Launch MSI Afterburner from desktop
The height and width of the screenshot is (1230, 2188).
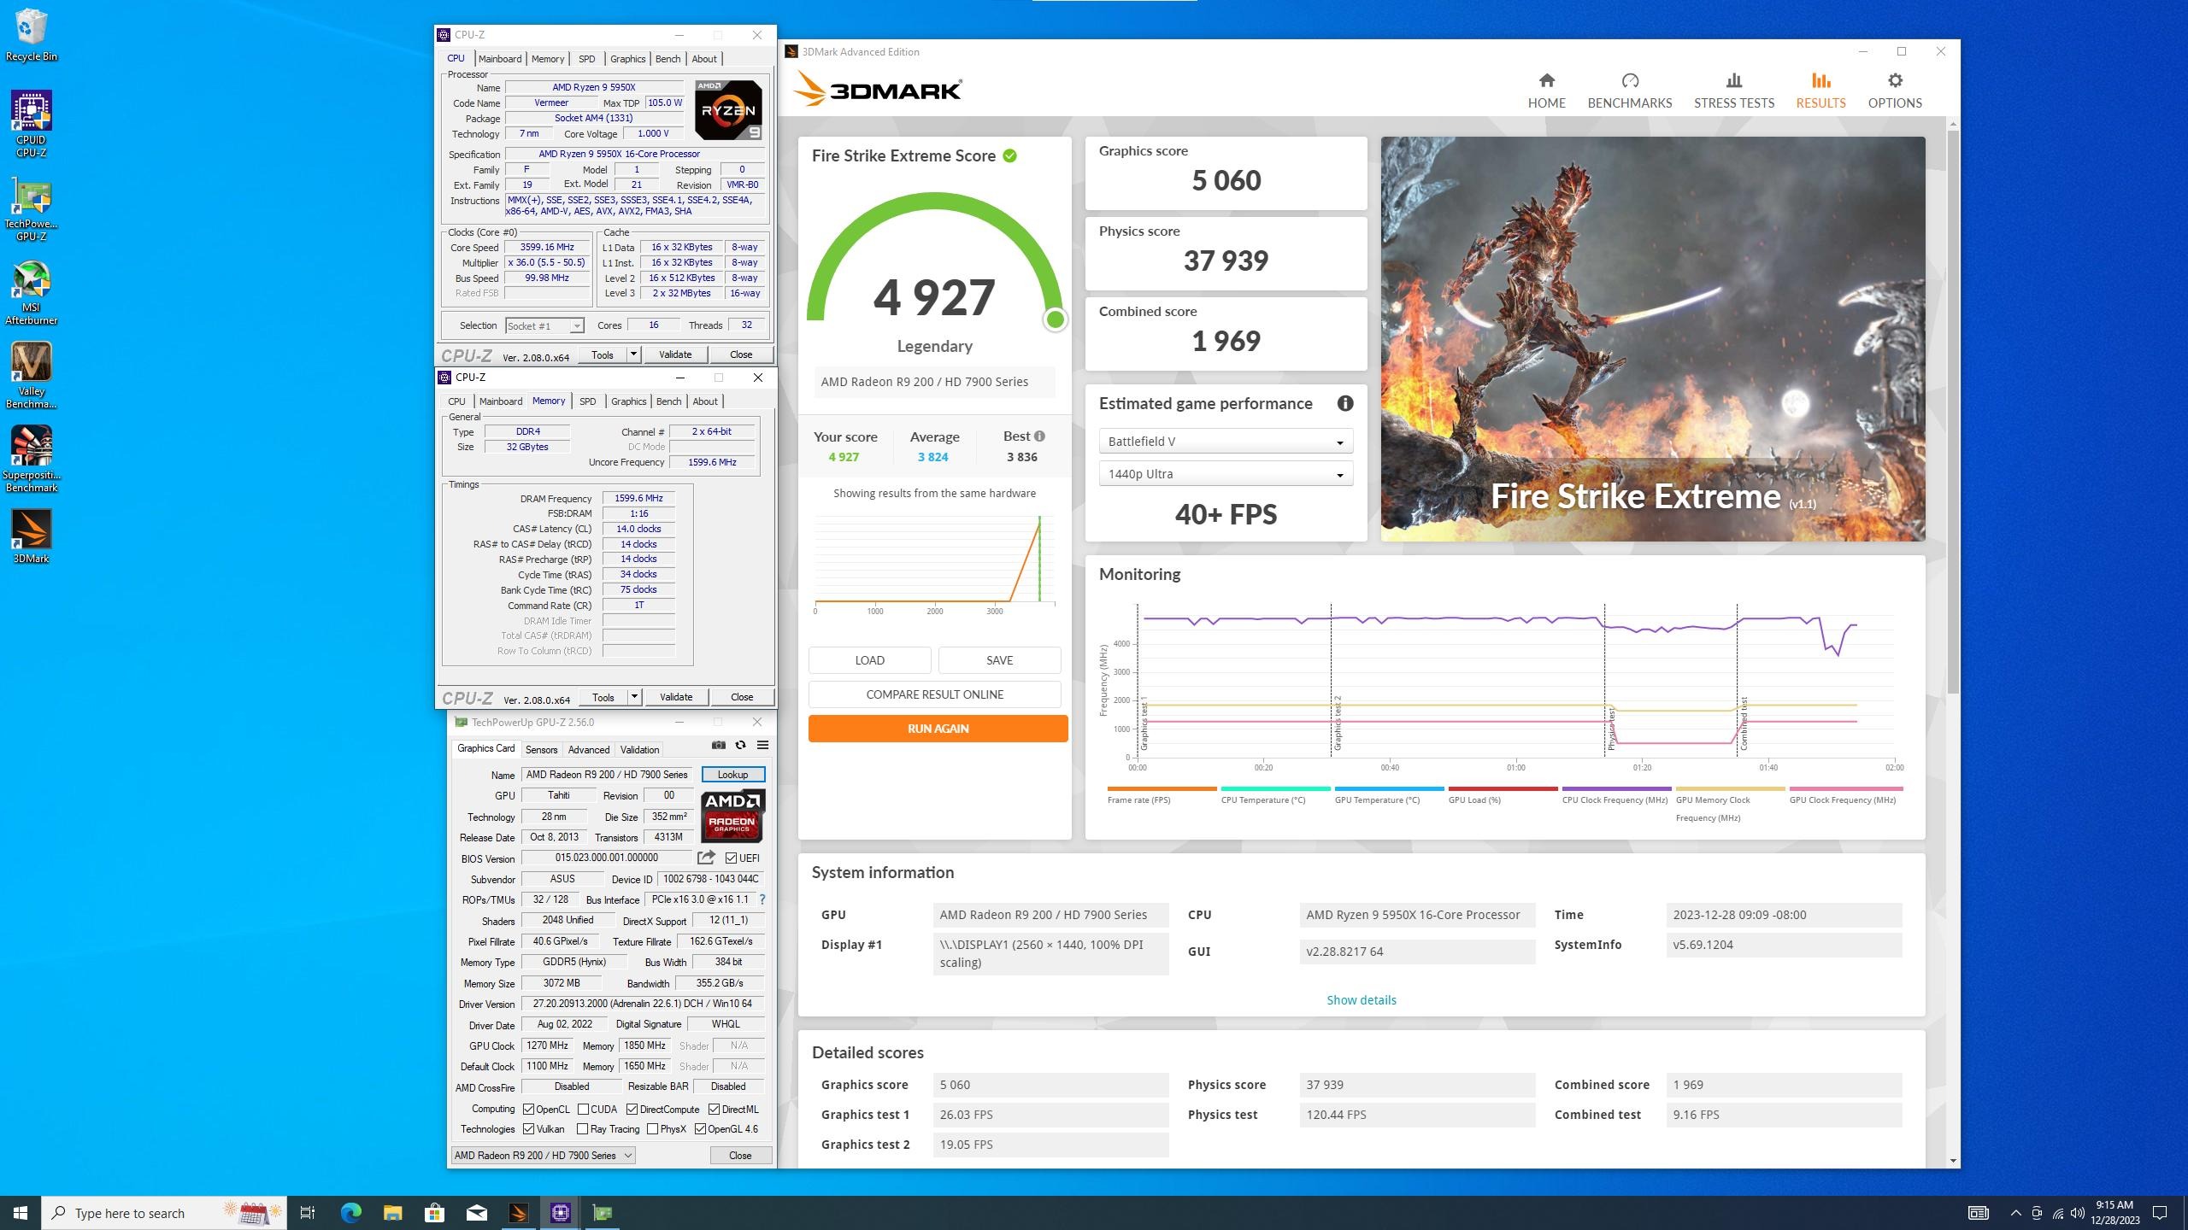tap(32, 293)
